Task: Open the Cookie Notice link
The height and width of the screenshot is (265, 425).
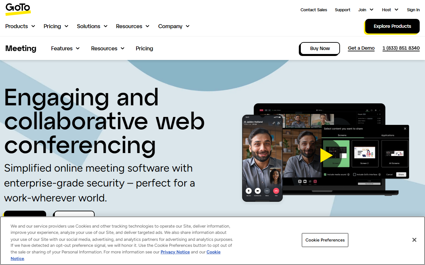Action: coord(213,252)
